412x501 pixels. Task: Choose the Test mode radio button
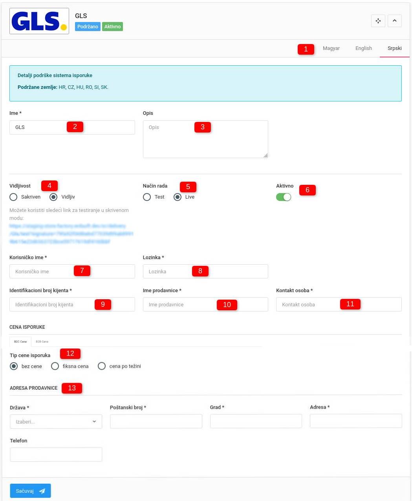click(x=147, y=197)
